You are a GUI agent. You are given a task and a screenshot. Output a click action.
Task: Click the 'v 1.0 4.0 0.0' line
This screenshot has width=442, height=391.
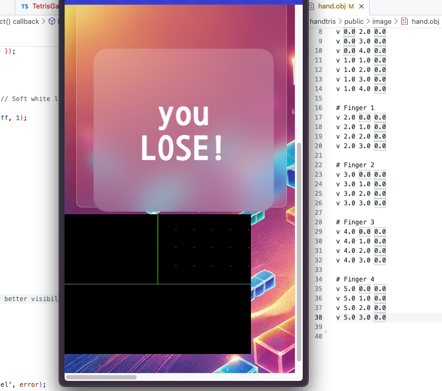coord(361,89)
